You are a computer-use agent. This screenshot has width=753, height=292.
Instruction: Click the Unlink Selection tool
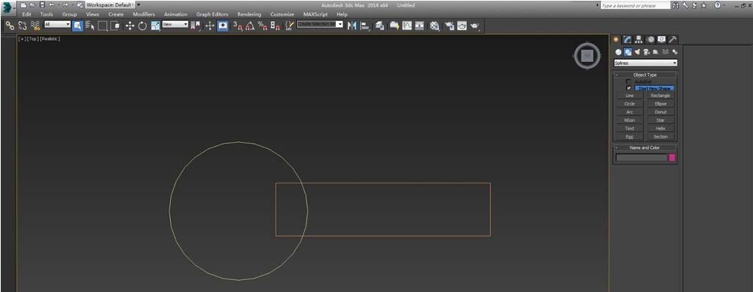[x=22, y=26]
